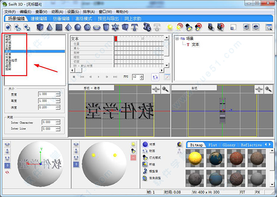Click the zoom magnifier icon at toolbar end

pos(269,27)
